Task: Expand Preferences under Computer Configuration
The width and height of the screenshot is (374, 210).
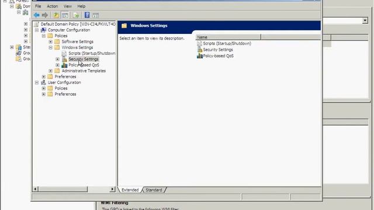Action: click(x=44, y=76)
